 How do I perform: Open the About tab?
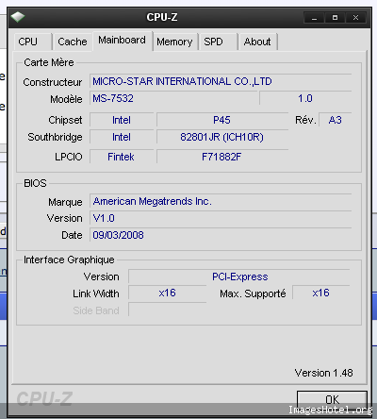tap(257, 42)
